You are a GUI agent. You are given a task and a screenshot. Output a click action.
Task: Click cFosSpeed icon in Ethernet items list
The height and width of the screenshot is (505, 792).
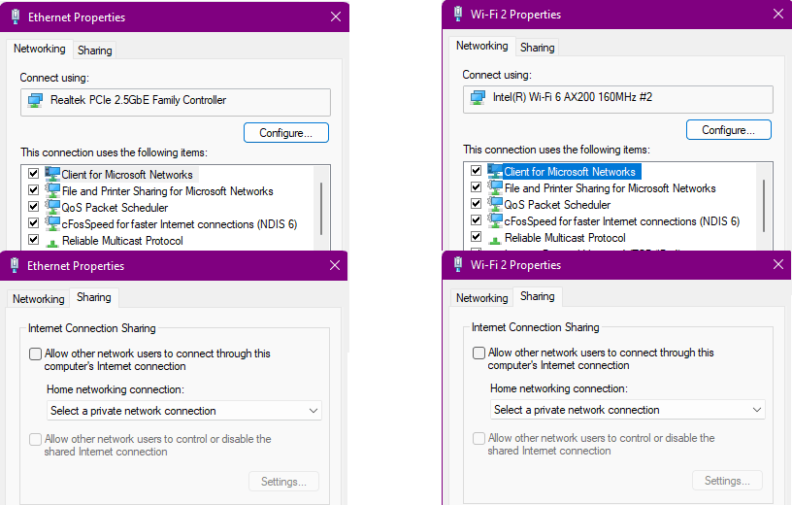click(x=52, y=223)
